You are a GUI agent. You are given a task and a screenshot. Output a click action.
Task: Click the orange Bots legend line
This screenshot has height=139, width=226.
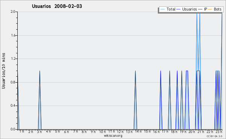click(x=210, y=9)
